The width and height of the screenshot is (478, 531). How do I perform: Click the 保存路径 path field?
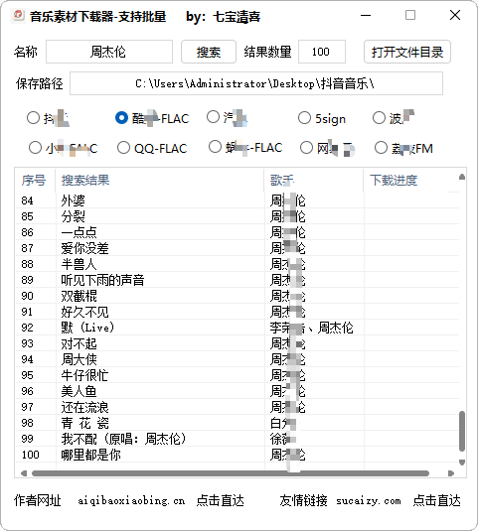coord(256,83)
